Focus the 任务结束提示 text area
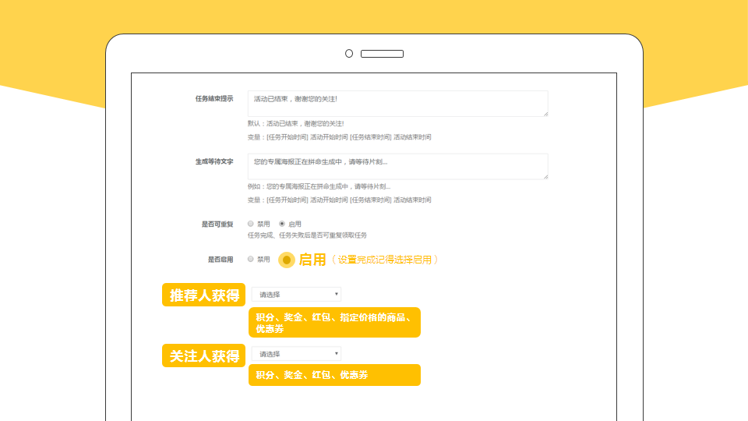 click(x=397, y=104)
